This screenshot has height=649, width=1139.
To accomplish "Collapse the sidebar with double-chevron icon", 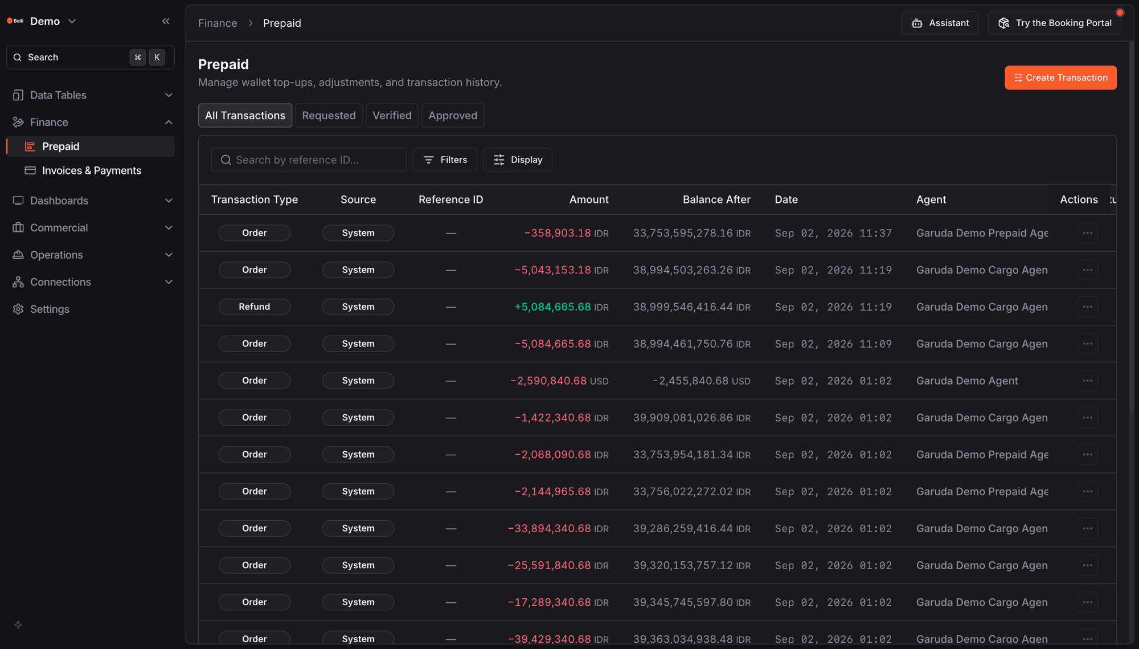I will pyautogui.click(x=166, y=21).
